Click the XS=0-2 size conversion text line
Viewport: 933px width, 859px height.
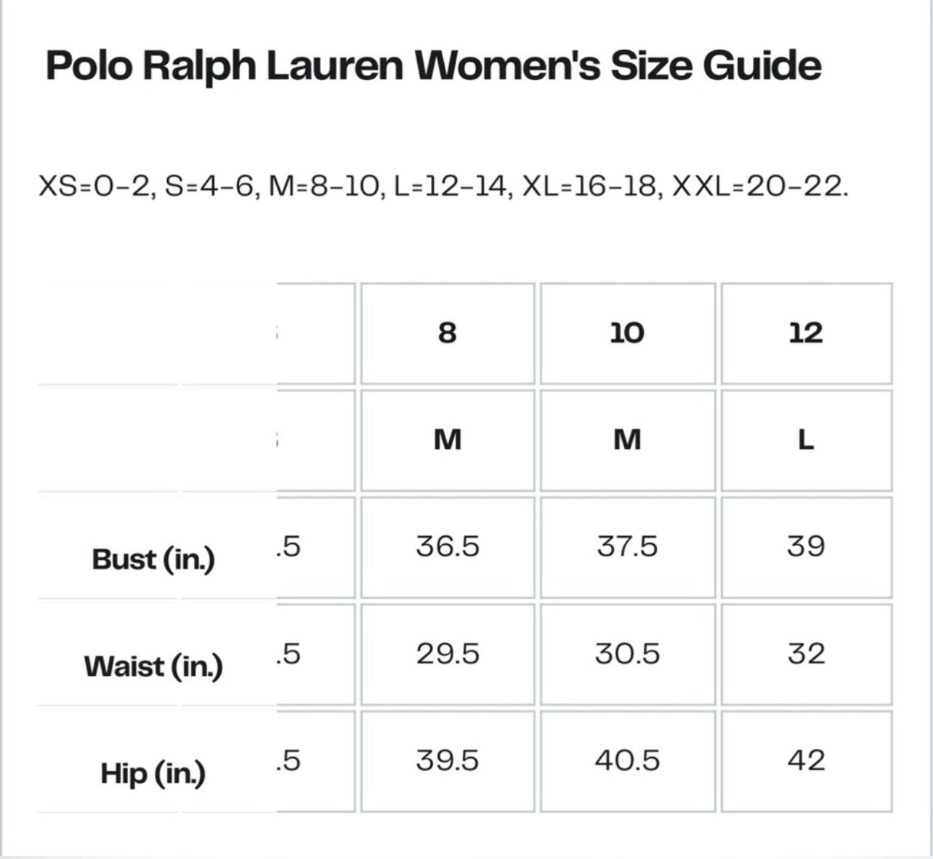tap(443, 187)
